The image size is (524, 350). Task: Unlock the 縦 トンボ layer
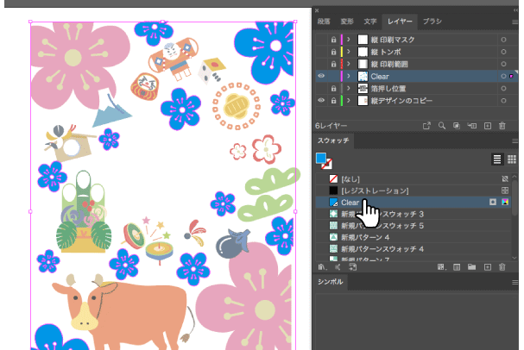tap(334, 52)
